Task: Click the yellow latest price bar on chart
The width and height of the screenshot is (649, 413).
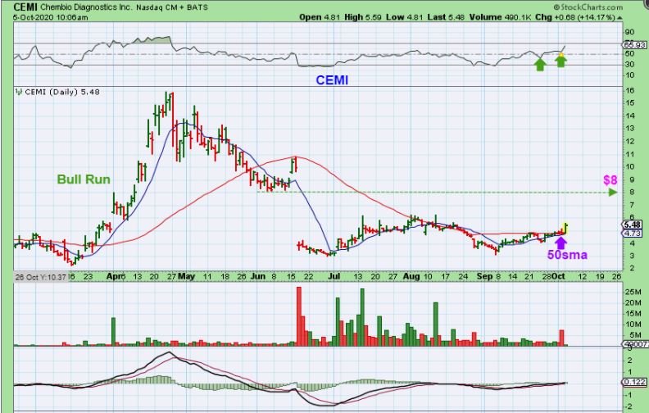Action: click(x=565, y=229)
